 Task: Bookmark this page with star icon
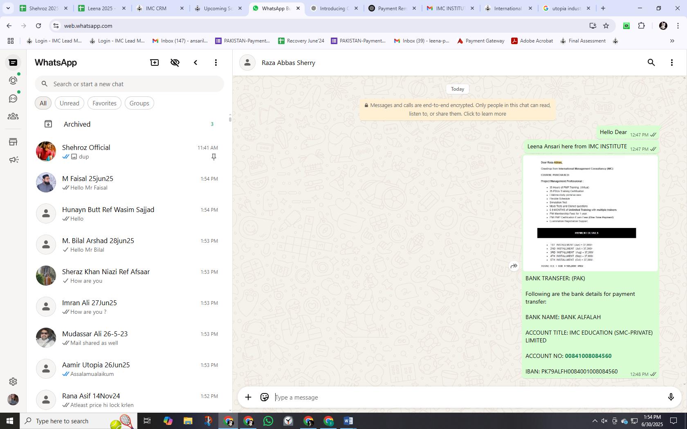coord(606,26)
